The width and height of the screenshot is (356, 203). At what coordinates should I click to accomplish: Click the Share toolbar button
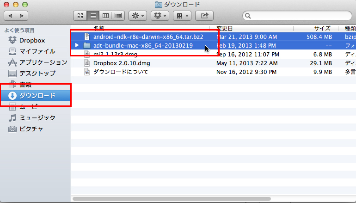[x=204, y=16]
